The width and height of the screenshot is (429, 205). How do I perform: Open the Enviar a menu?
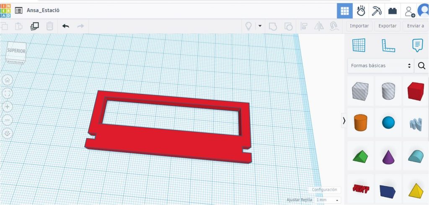click(416, 26)
